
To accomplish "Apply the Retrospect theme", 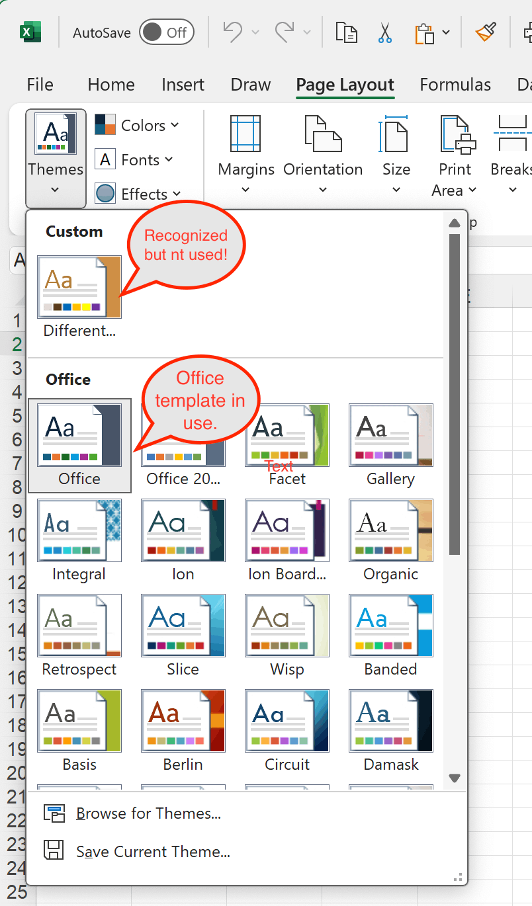I will (79, 636).
